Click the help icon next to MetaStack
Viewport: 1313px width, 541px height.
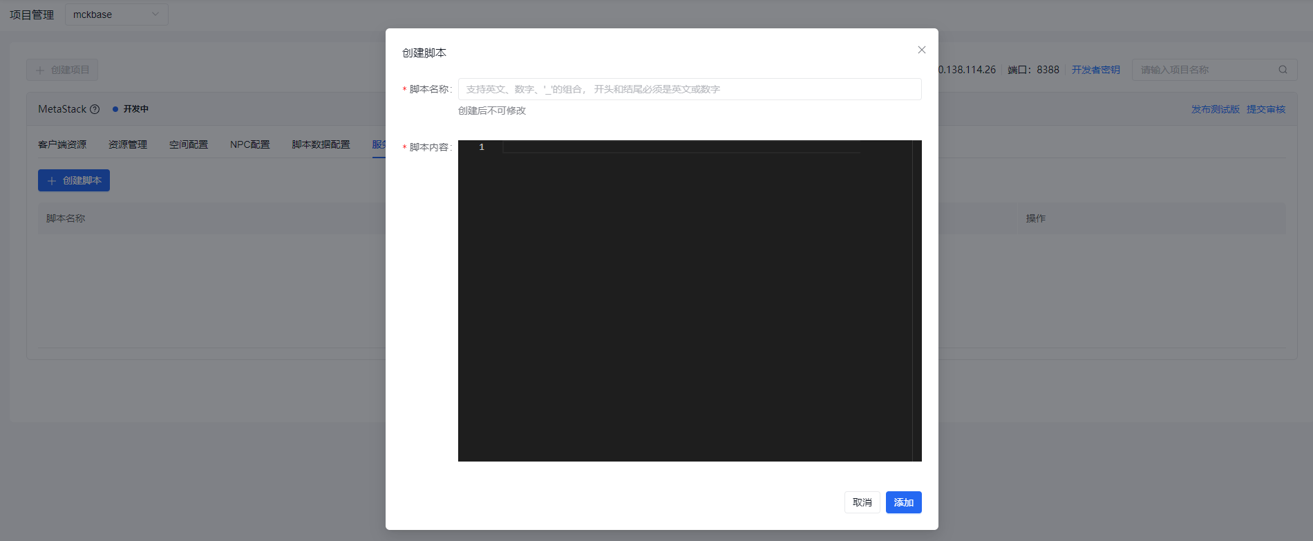pos(95,109)
